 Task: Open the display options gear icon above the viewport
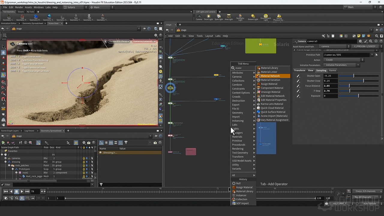coord(156,35)
